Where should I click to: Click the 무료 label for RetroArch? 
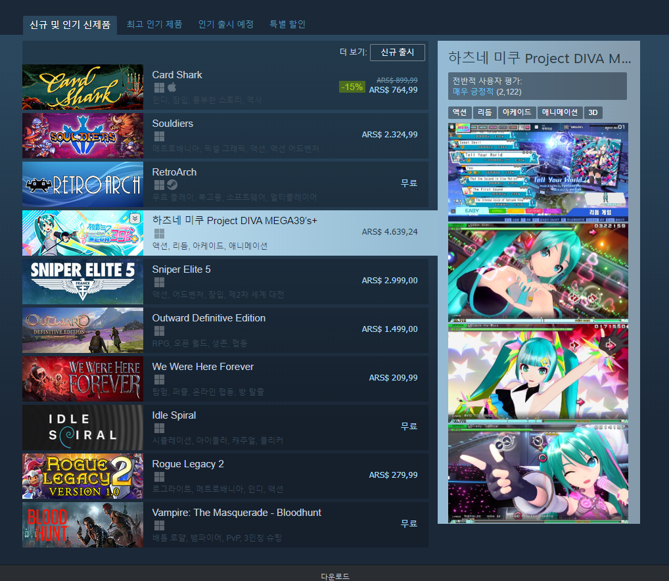[x=409, y=183]
